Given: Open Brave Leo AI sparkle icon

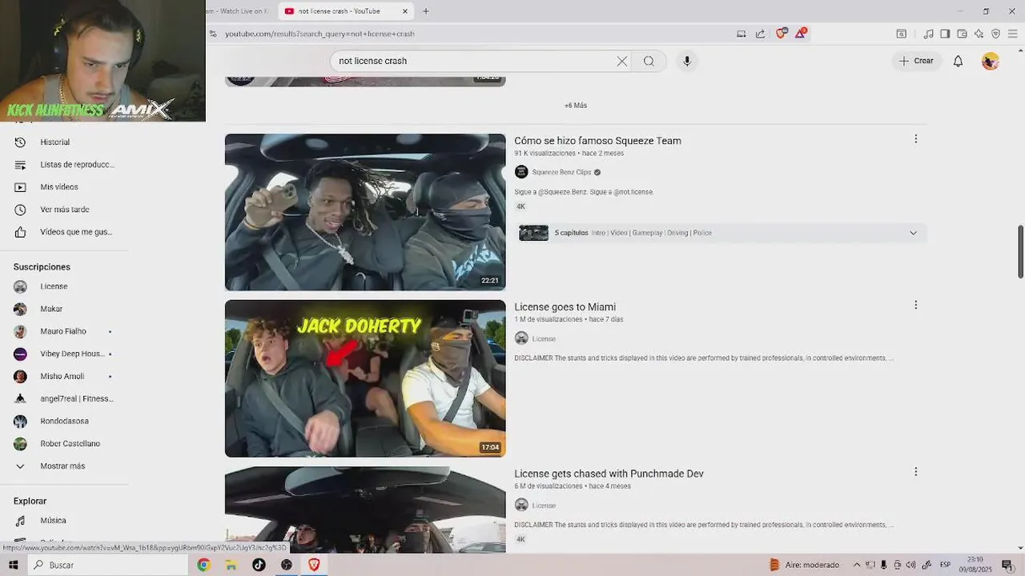Looking at the screenshot, I should click(x=979, y=34).
